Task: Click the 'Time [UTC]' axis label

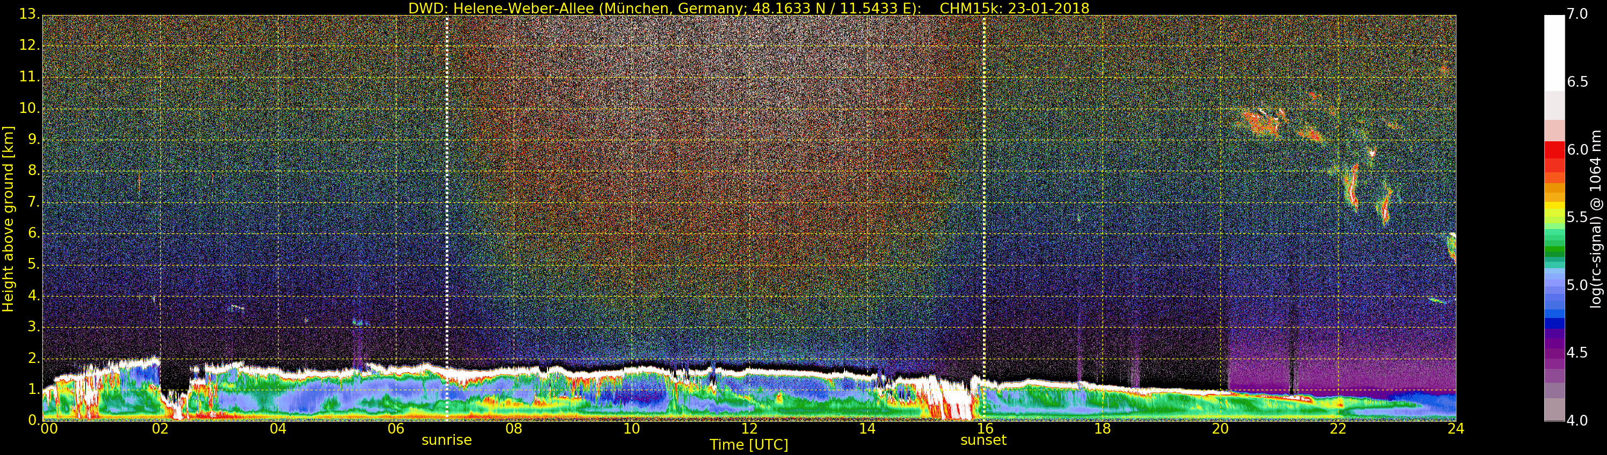Action: [749, 445]
